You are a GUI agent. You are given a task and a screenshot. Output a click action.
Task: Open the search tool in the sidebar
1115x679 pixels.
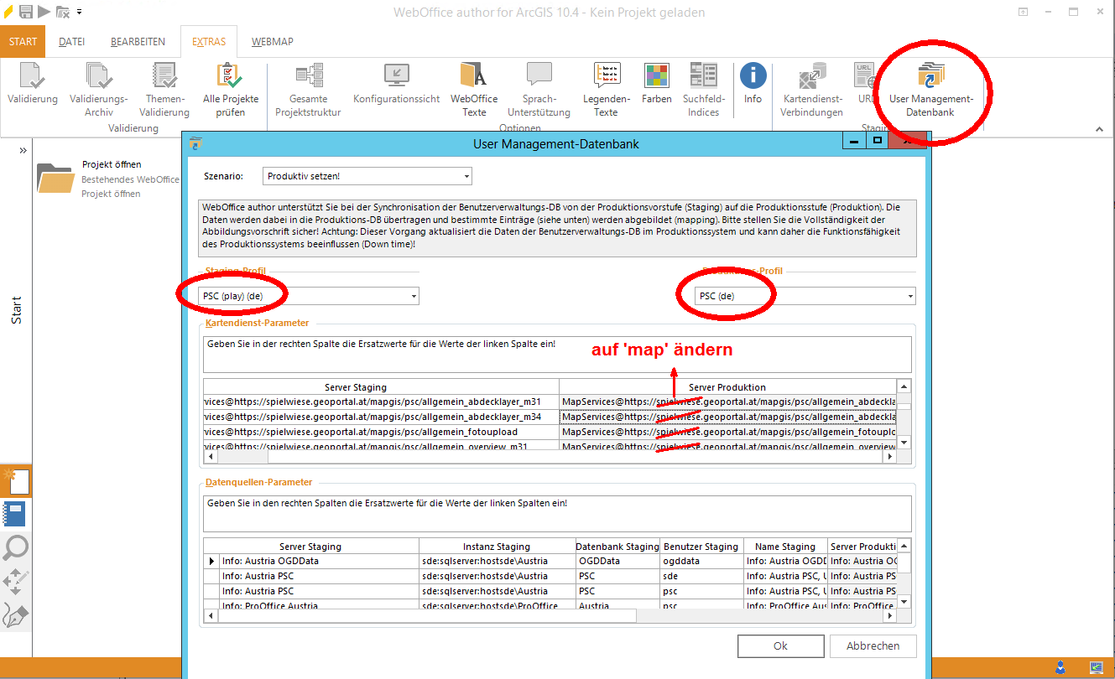[16, 547]
